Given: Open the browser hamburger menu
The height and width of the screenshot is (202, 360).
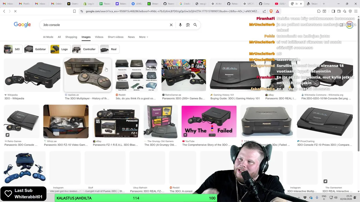Looking at the screenshot, I should tap(356, 11).
